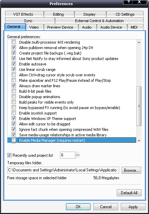The image size is (149, 214).
Task: Open the VST Effects tab
Action: point(23,14)
